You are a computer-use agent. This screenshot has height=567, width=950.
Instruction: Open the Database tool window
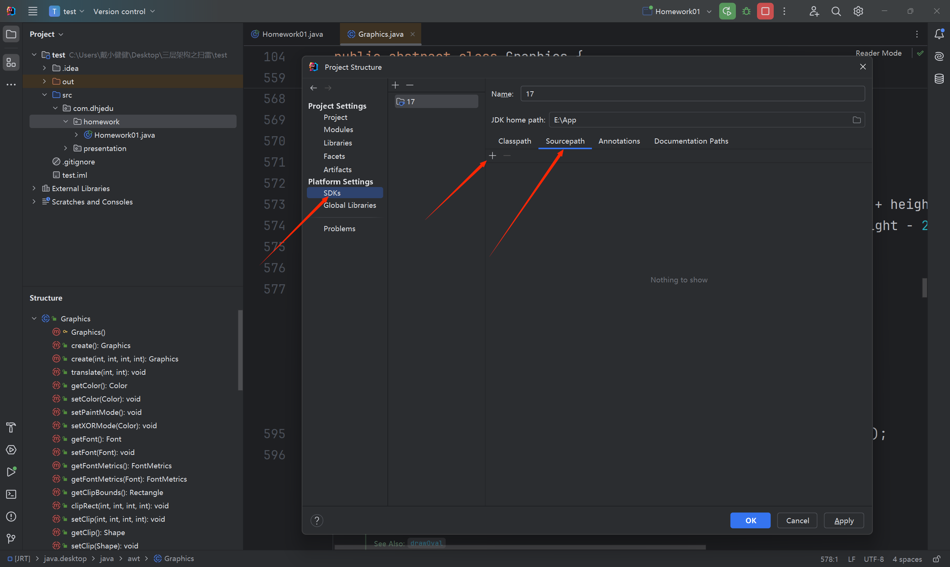pyautogui.click(x=939, y=79)
